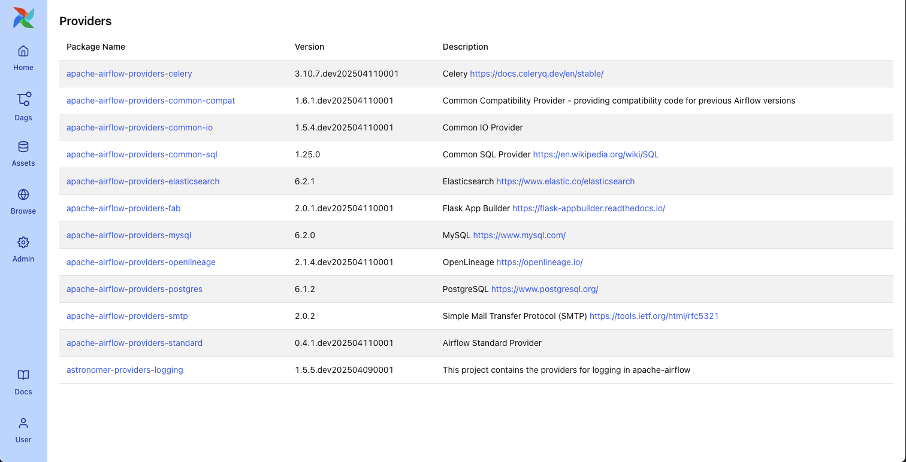
Task: Open apache-airflow-providers-postgres link
Action: (x=134, y=289)
